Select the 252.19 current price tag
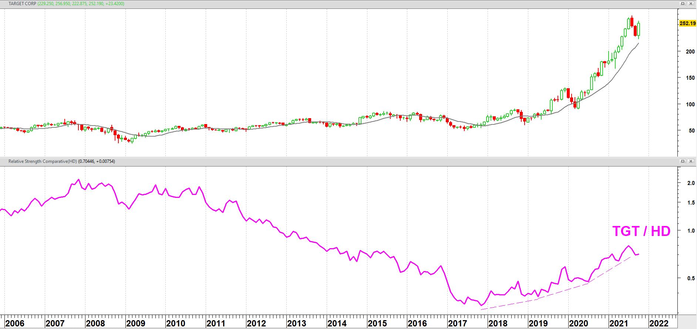Viewport: 697px width, 329px height. pos(688,23)
